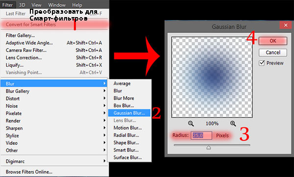This screenshot has height=177, width=294.
Task: Expand the Other submenu
Action: 54,151
